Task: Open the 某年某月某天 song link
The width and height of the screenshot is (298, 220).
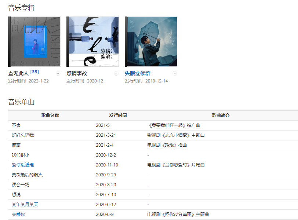Action: 25,205
